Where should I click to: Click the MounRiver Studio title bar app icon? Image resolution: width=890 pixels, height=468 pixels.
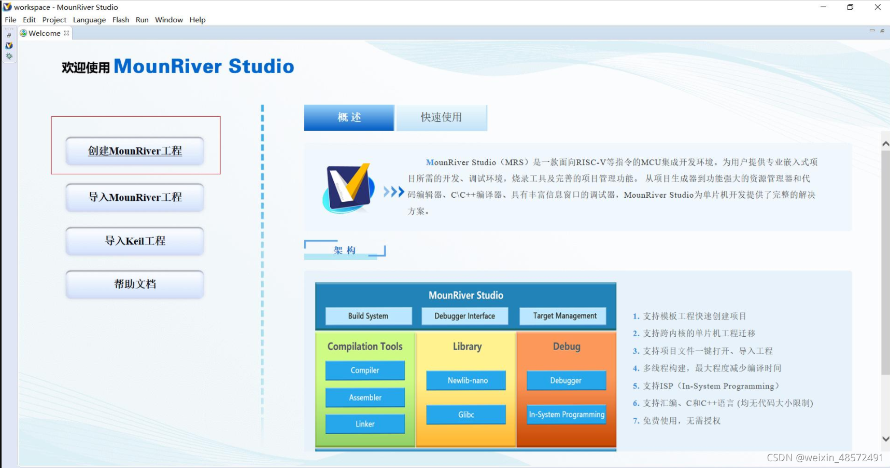pos(7,7)
